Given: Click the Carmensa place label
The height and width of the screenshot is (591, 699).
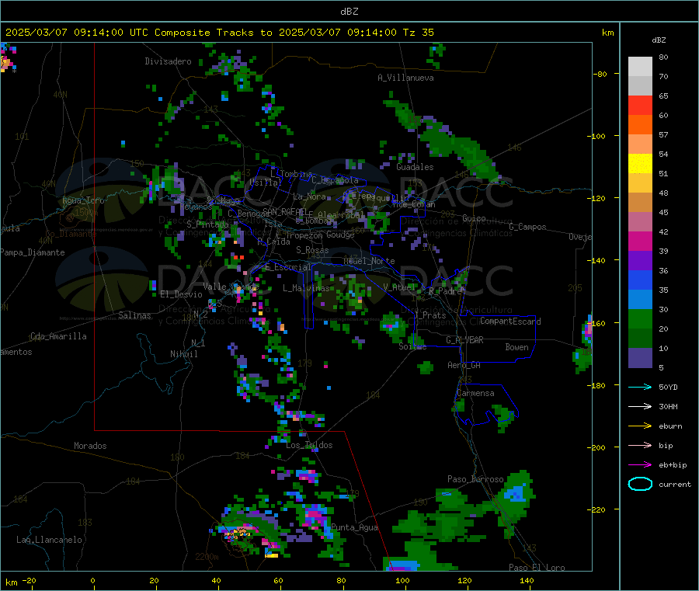Looking at the screenshot, I should tap(475, 394).
